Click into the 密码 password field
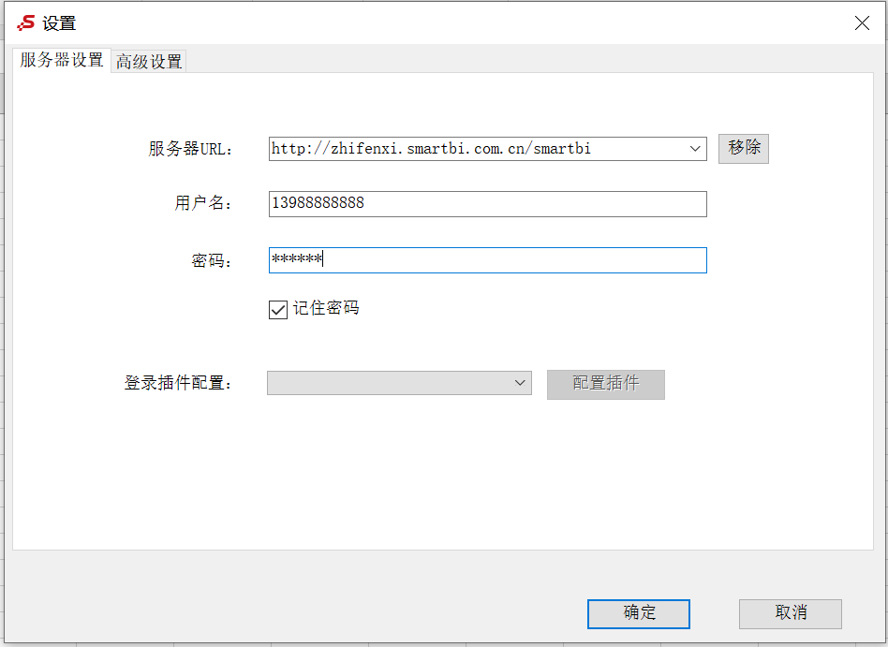The image size is (888, 647). click(488, 260)
